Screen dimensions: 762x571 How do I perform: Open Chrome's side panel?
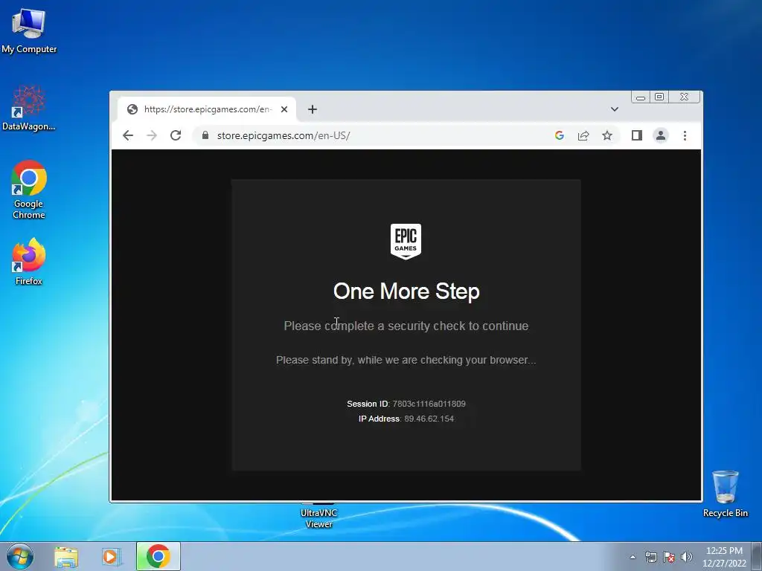(637, 135)
